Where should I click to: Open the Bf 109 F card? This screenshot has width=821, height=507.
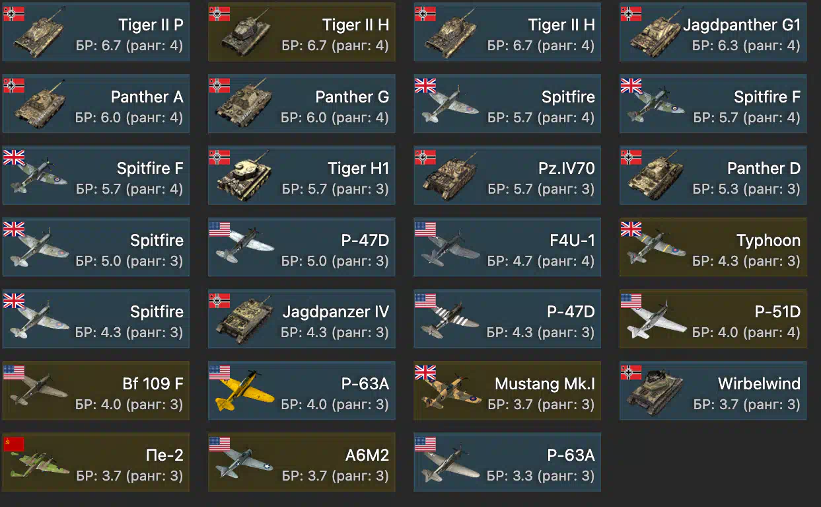click(x=96, y=391)
